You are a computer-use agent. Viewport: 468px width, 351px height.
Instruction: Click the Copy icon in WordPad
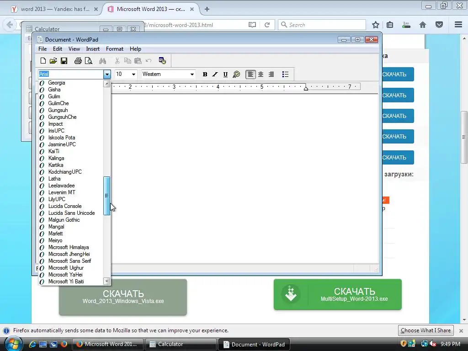[128, 61]
